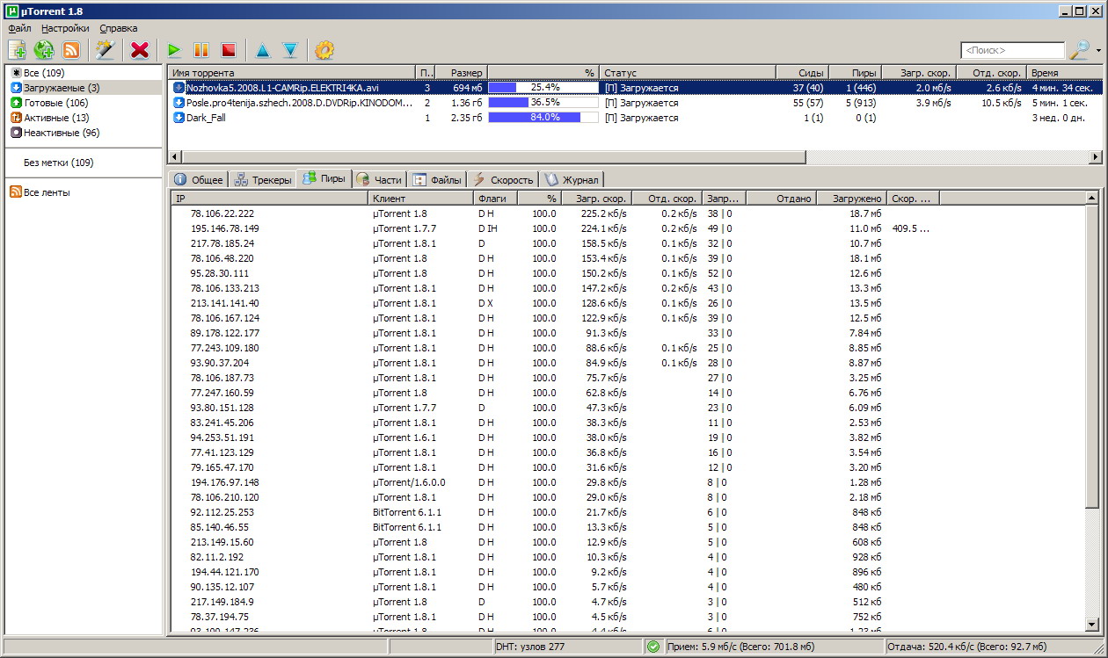Open the search engine dropdown arrow

point(1098,51)
